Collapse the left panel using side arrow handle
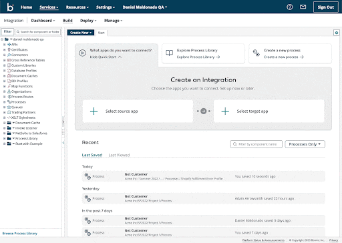The image size is (342, 243). point(63,143)
